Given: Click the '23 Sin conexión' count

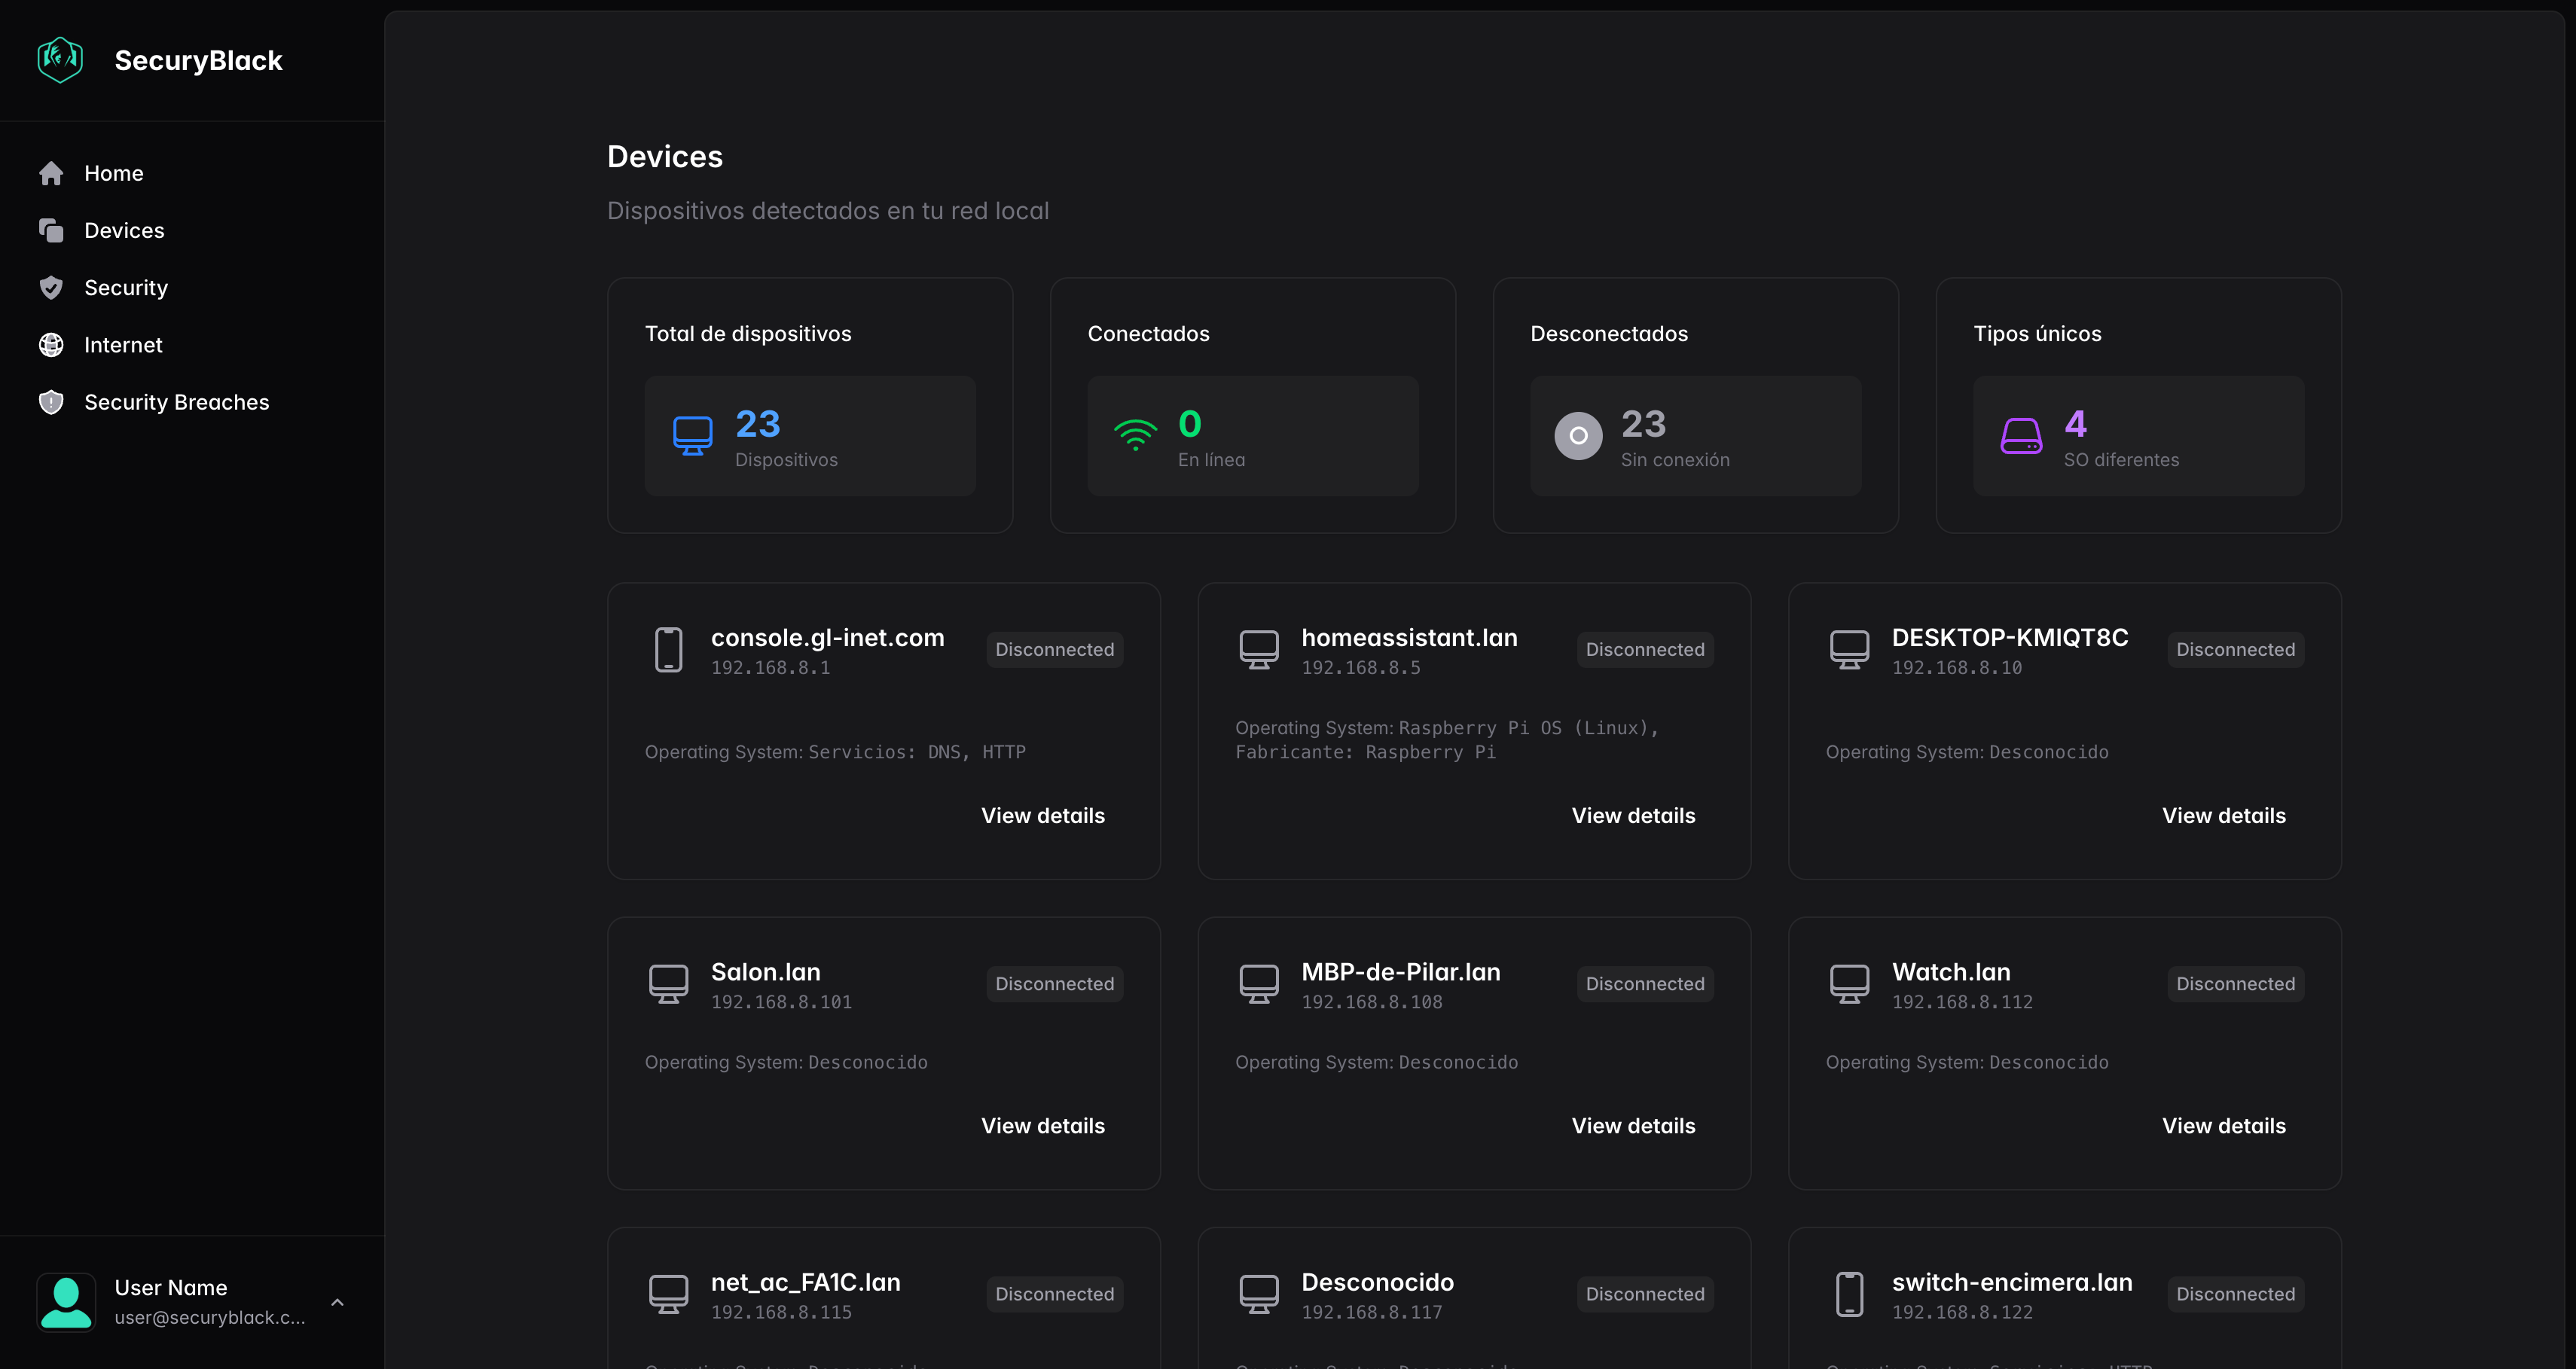Looking at the screenshot, I should [1675, 437].
